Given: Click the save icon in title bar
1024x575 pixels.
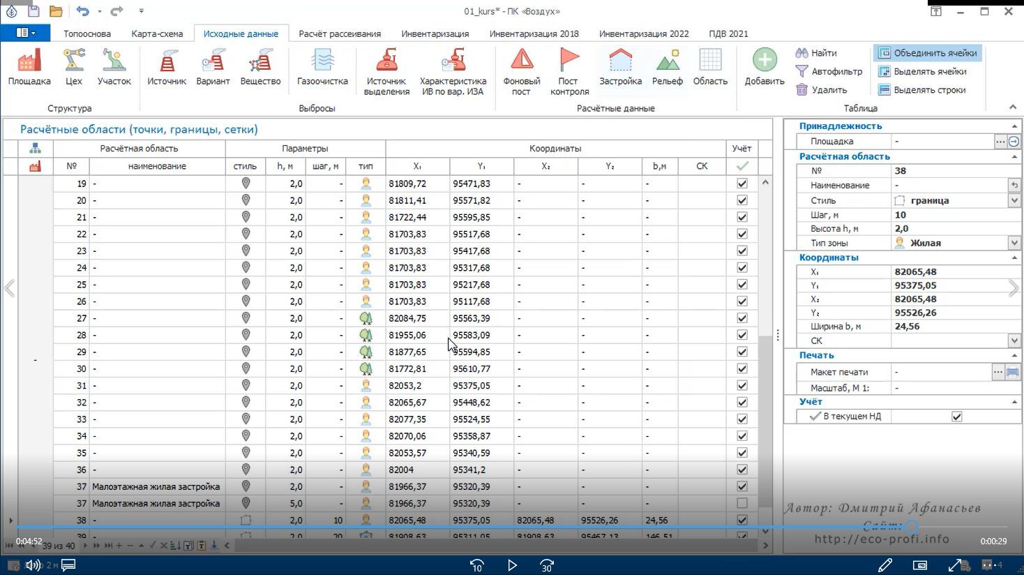Looking at the screenshot, I should coord(33,11).
